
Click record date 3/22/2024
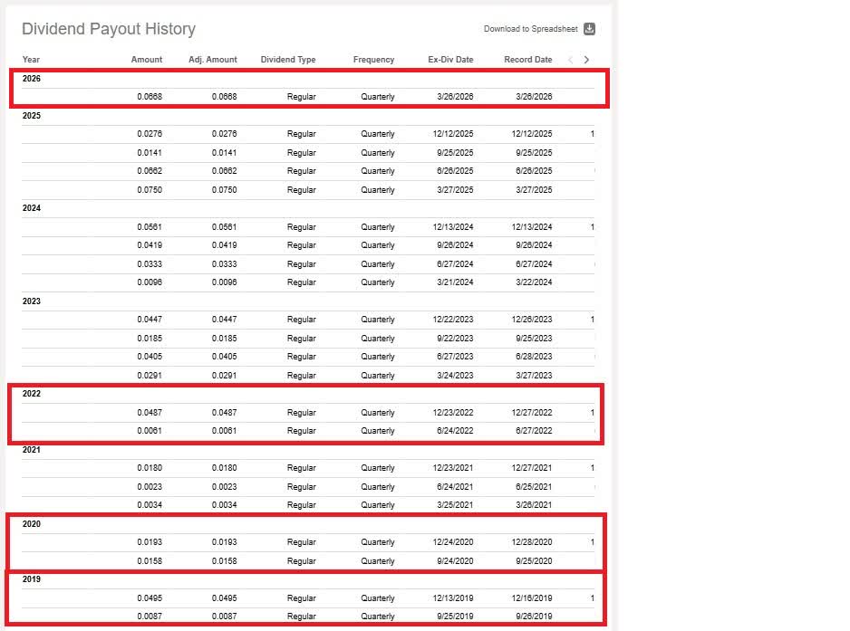[x=534, y=282]
